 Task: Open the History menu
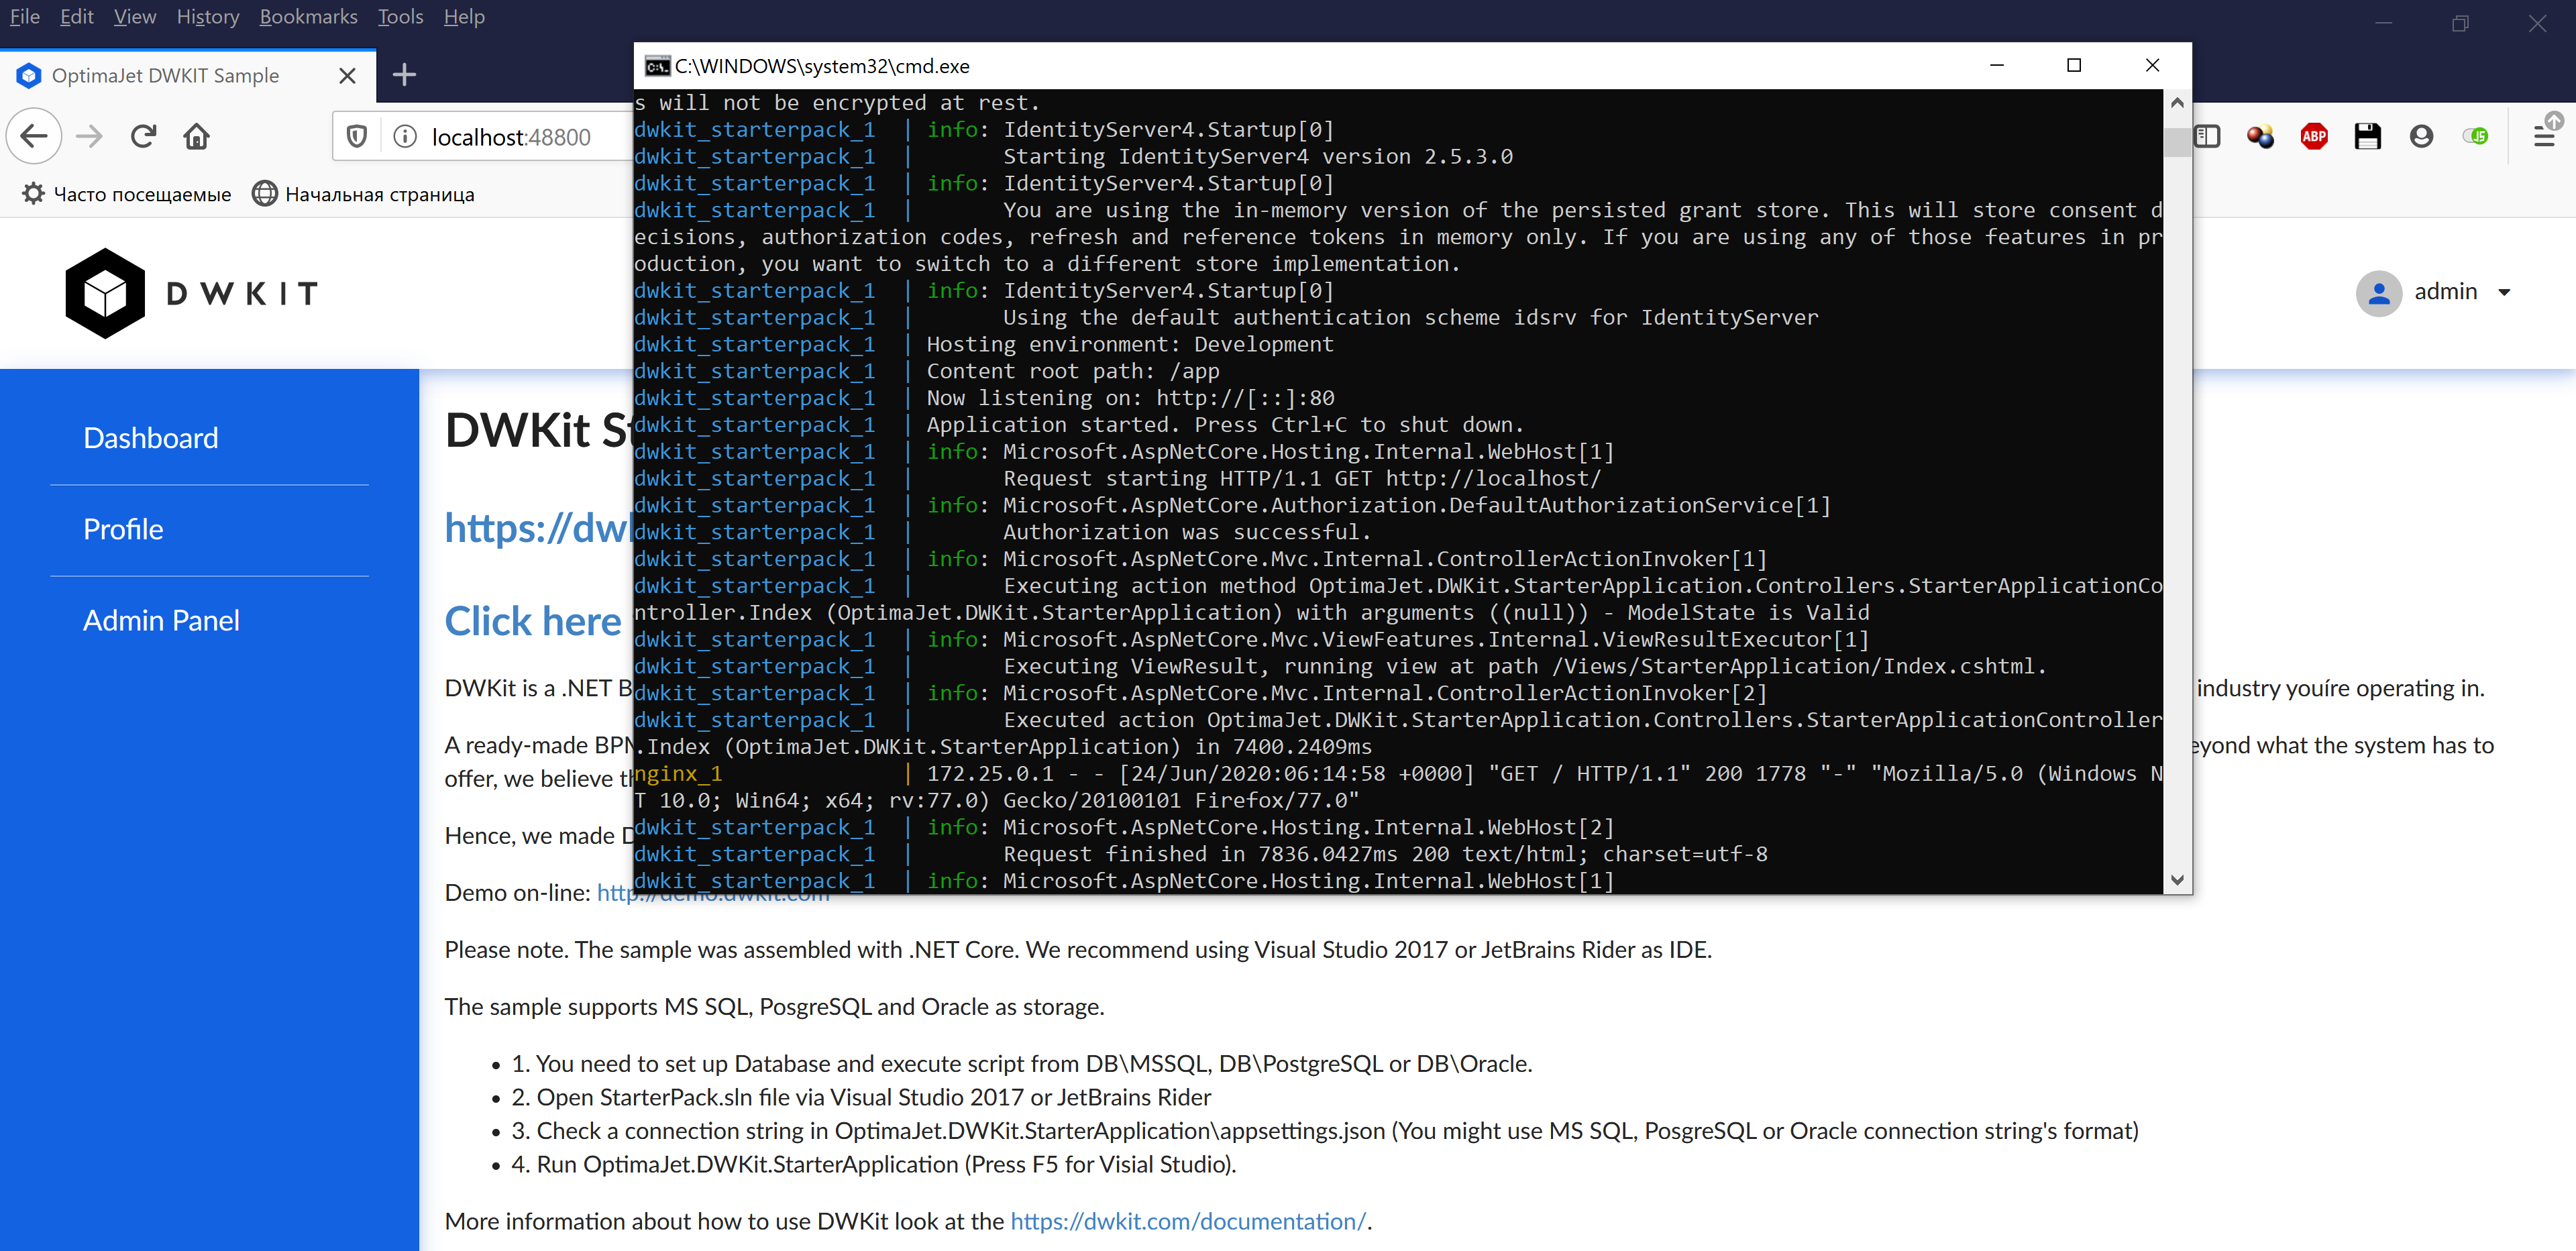tap(207, 17)
